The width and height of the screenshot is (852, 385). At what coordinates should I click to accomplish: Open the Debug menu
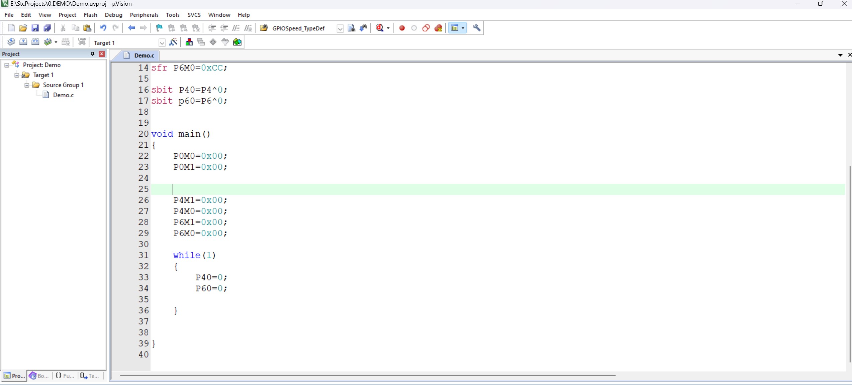[x=113, y=15]
